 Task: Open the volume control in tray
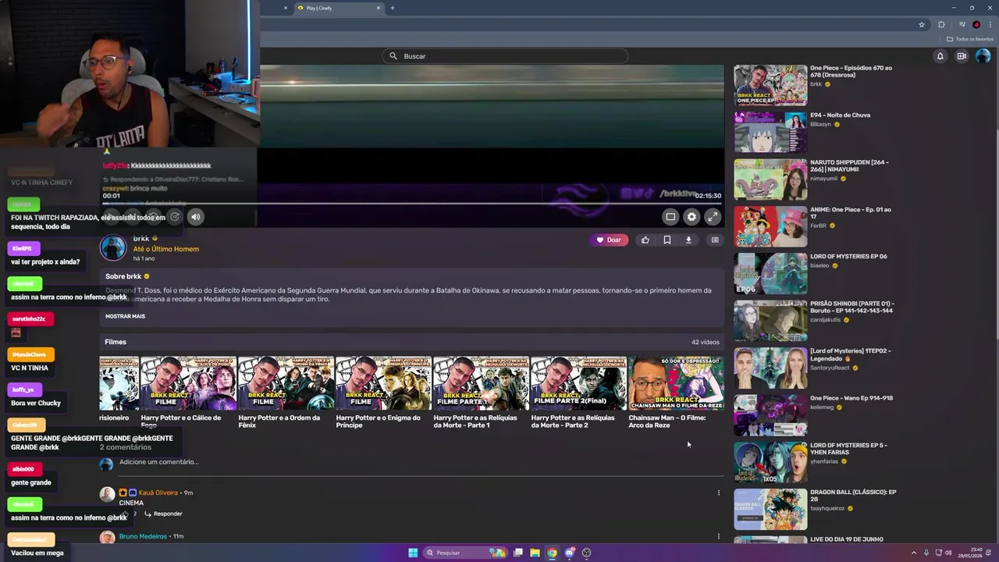948,553
